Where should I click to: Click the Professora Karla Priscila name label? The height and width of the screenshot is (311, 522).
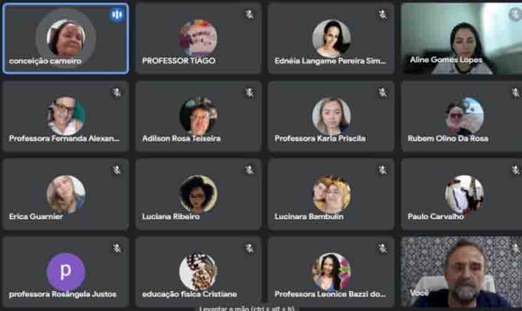(320, 138)
